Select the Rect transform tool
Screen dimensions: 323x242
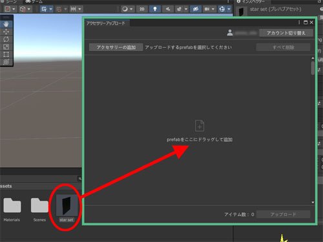click(x=6, y=54)
